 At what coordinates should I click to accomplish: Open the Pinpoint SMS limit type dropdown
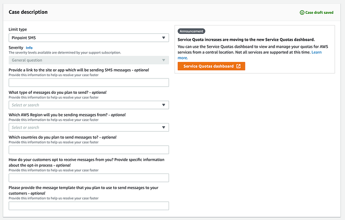click(89, 38)
